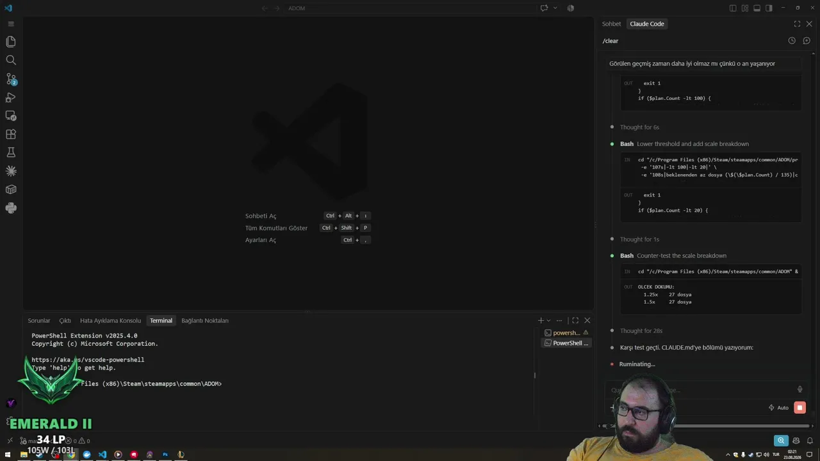Stop the running Claude response

pos(799,408)
